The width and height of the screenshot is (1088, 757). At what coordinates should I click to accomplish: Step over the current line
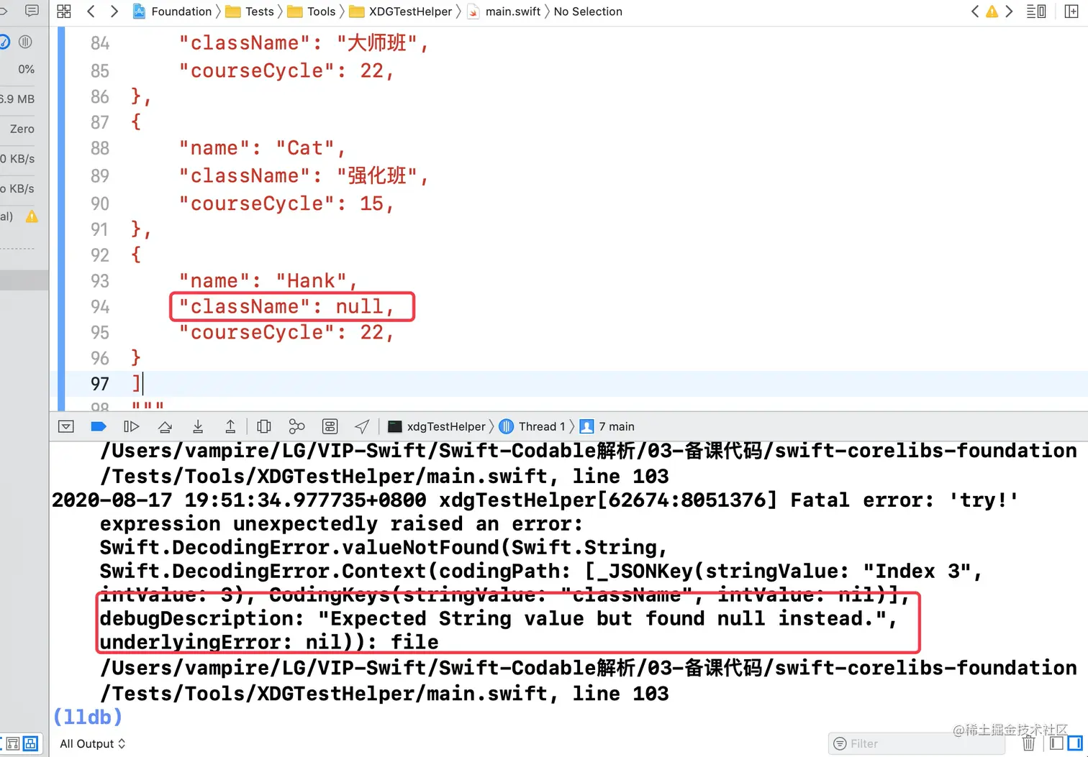[x=165, y=426]
